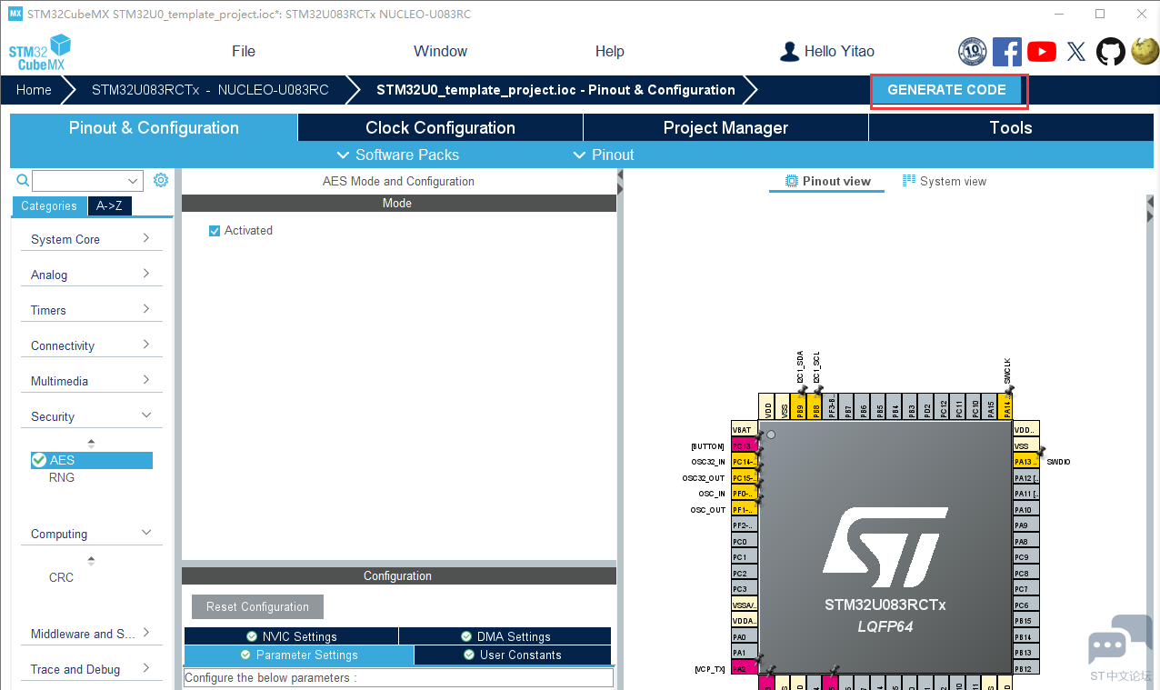1160x690 pixels.
Task: Open the search combo box dropdown arrow
Action: tap(134, 181)
